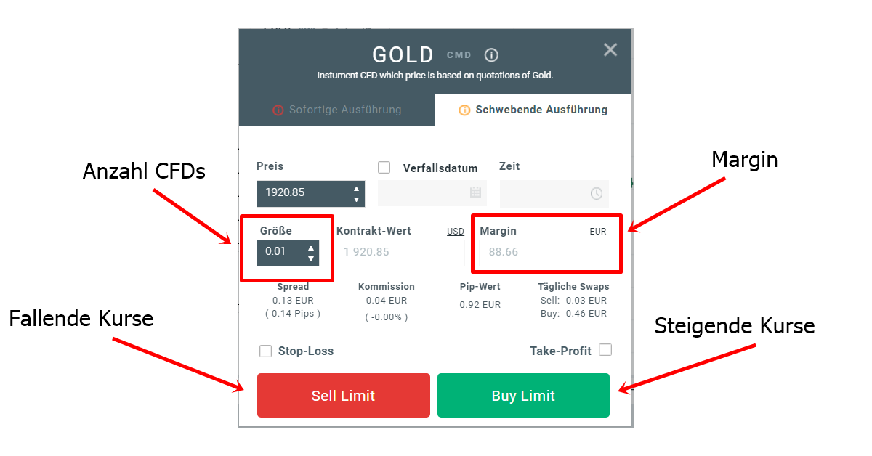872x456 pixels.
Task: Enable the Verfallsdatum checkbox
Action: pos(384,167)
